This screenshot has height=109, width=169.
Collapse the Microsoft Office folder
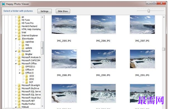(x=16, y=64)
